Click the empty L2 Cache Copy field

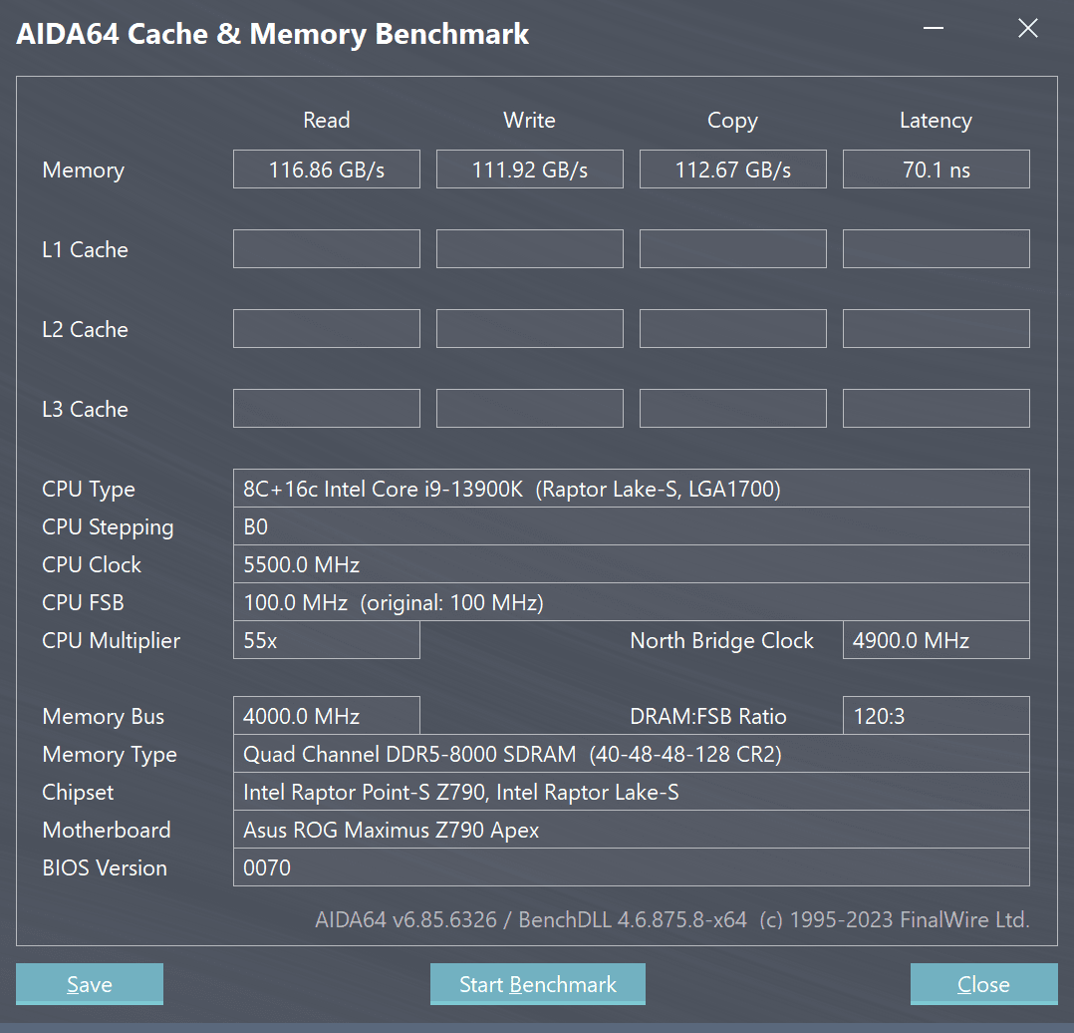coord(733,328)
